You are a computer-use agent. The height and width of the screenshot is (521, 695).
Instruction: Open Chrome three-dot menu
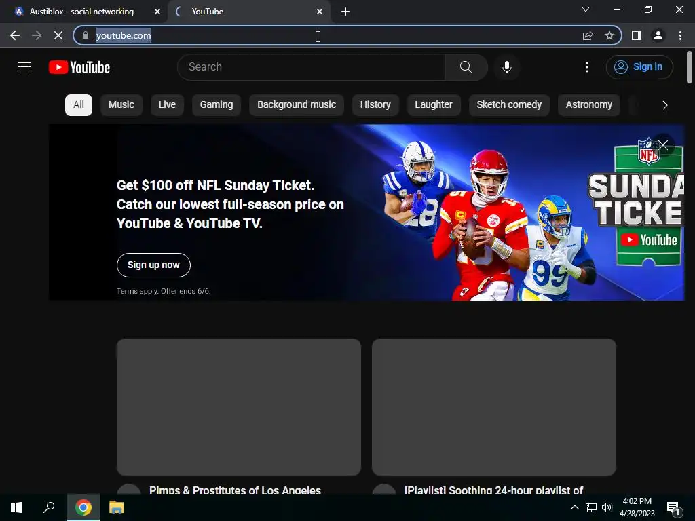tap(680, 35)
